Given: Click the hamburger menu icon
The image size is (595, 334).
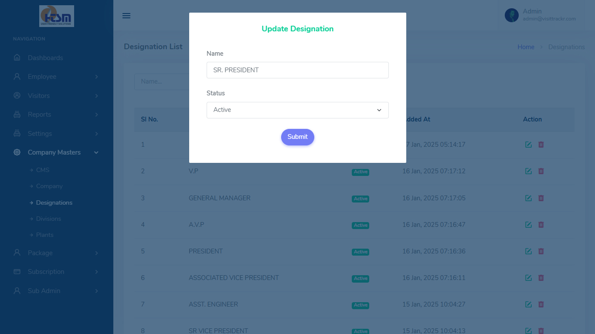Looking at the screenshot, I should pos(126,16).
